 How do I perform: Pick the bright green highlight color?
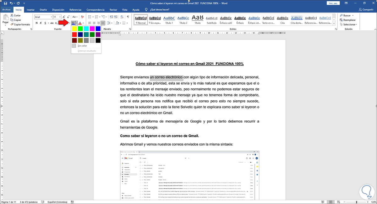[x=80, y=29]
